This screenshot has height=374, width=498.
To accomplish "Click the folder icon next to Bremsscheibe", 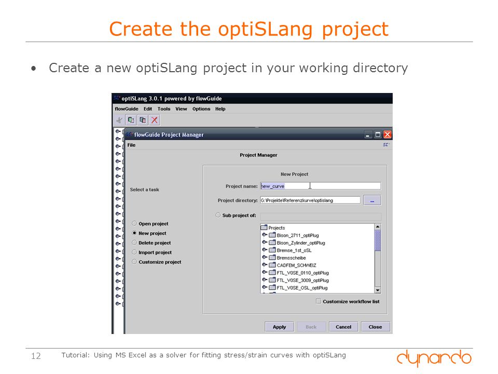I will tap(272, 258).
